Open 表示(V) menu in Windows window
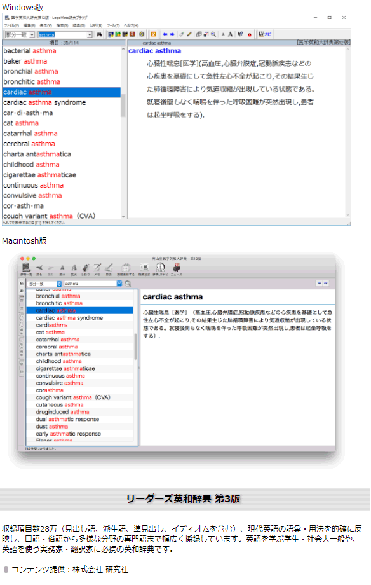The height and width of the screenshot is (585, 371). point(46,25)
